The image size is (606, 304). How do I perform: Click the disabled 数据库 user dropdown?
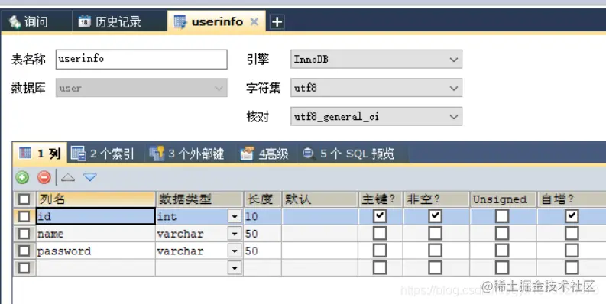[141, 88]
